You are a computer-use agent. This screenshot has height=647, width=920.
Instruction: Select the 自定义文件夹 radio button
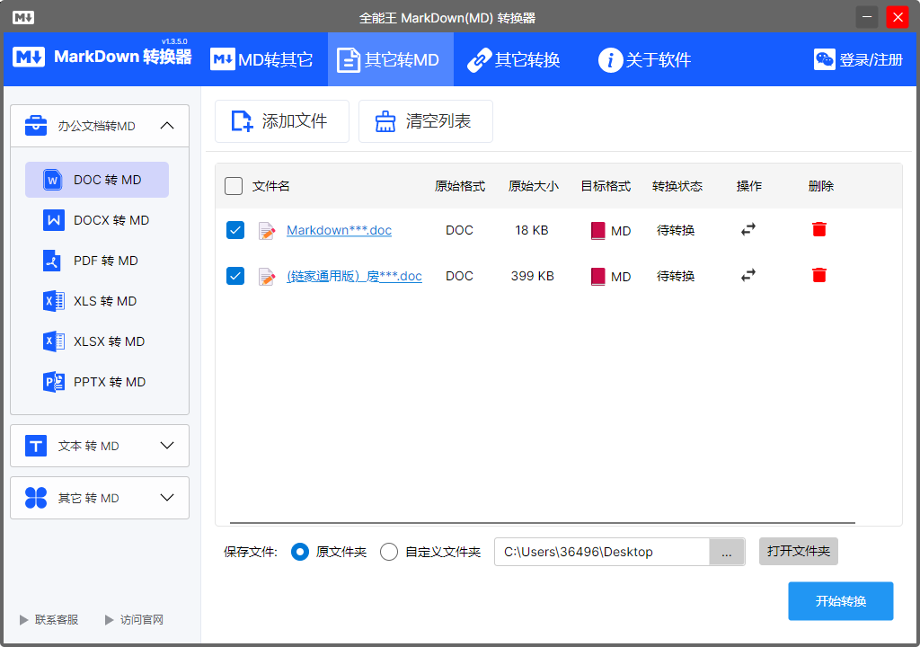click(389, 552)
